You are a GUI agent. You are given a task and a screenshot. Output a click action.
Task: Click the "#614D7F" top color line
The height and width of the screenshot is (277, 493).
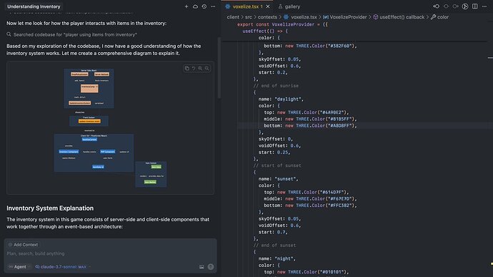tap(307, 192)
